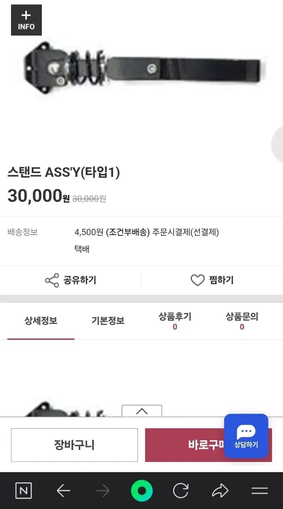This screenshot has height=509, width=283.
Task: Go forward with browser right arrow
Action: pos(102,491)
